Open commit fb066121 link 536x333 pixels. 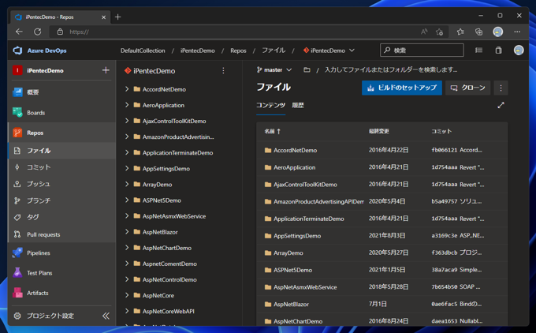[x=444, y=150]
